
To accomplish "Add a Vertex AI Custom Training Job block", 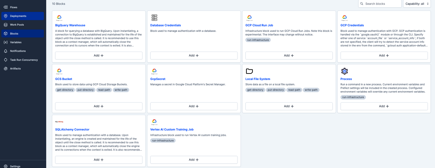I will [x=194, y=160].
